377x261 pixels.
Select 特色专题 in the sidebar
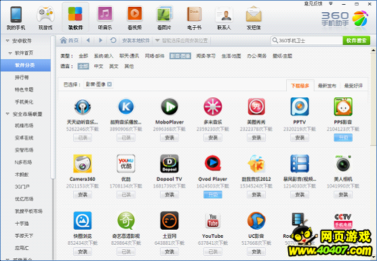24,90
